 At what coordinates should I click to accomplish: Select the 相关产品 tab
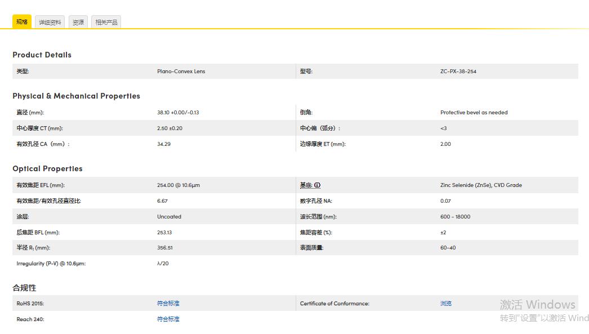click(x=106, y=21)
